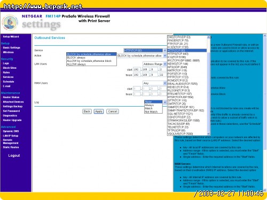Show Attached Devices
The image size is (267, 200).
tap(13, 102)
